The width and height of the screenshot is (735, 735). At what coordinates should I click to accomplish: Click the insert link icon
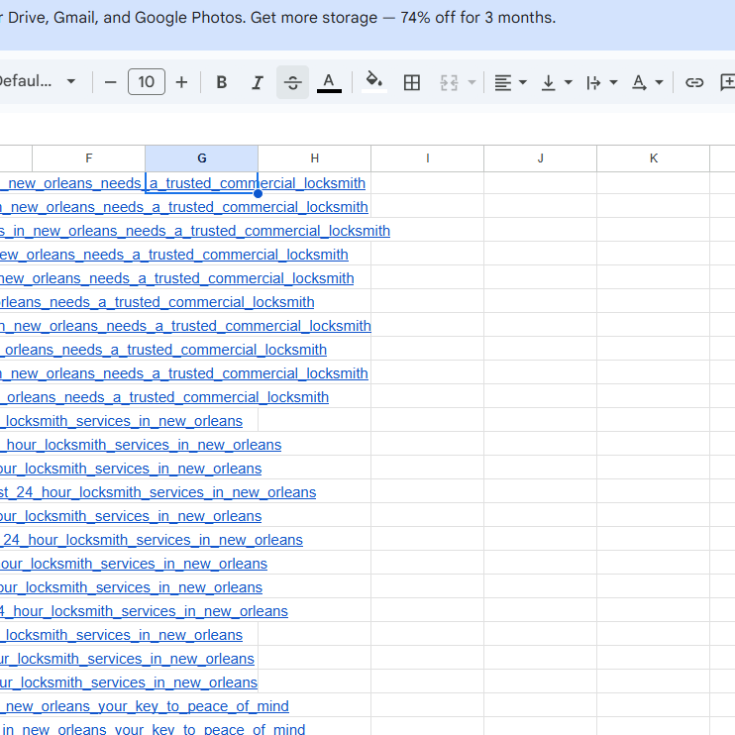click(x=694, y=82)
